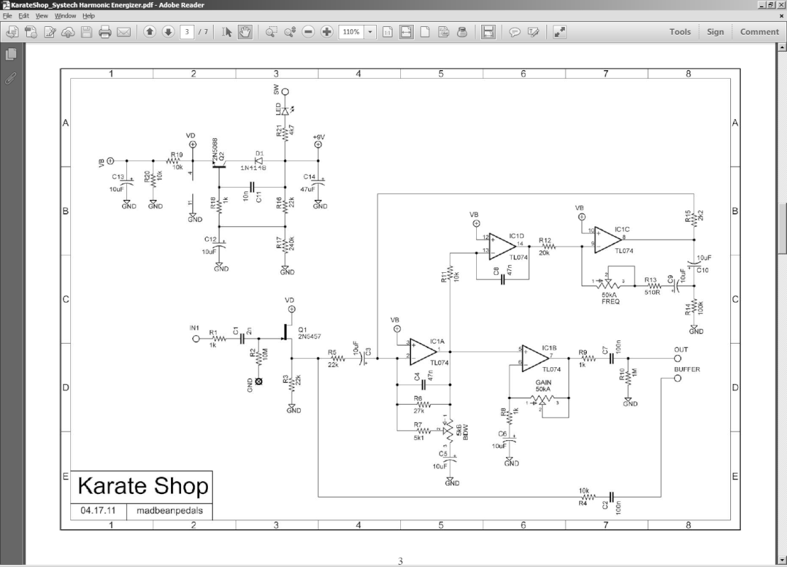Click the Save file floppy icon
Viewport: 787px width, 567px height.
[87, 32]
